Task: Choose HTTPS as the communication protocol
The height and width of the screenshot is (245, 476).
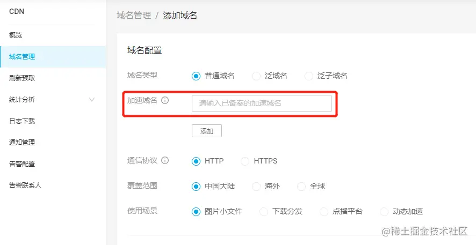Action: point(244,161)
